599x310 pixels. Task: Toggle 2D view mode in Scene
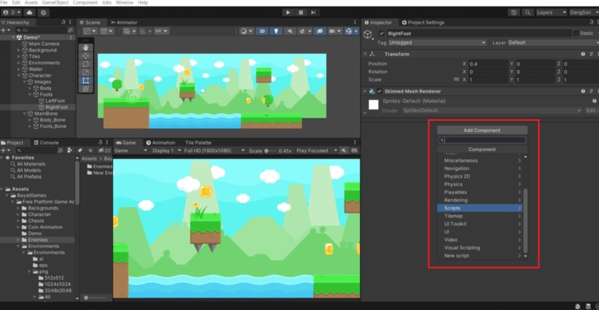[x=262, y=31]
